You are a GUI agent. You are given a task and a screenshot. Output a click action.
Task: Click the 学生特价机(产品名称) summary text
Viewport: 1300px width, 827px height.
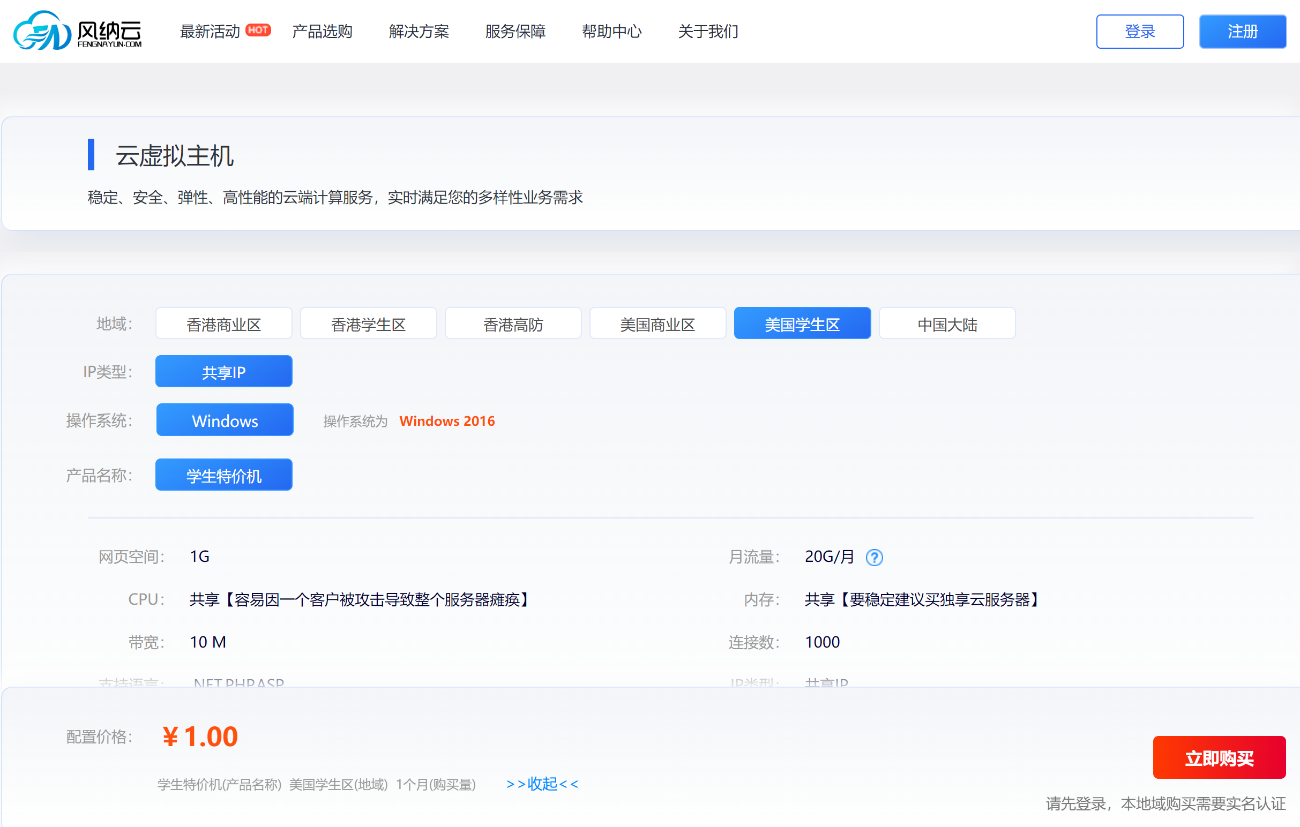click(219, 784)
